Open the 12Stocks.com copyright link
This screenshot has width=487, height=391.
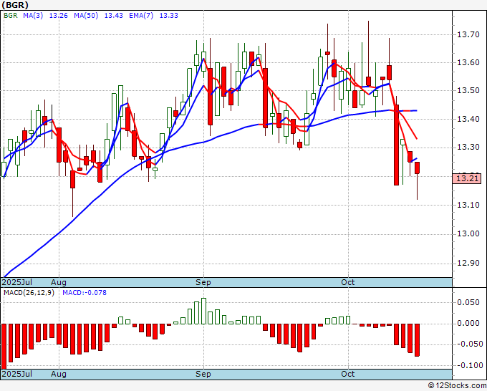458,386
